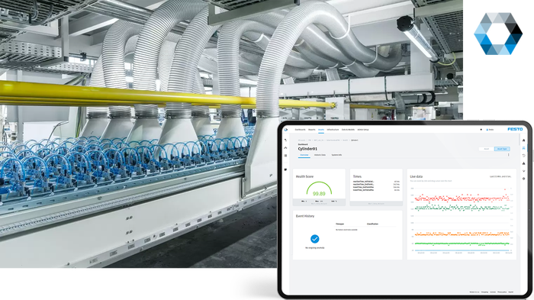Click the red data series in chart

(x=462, y=198)
